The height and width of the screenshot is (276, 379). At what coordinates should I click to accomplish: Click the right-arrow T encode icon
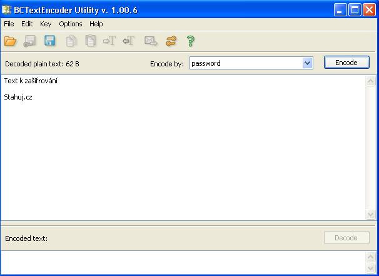click(109, 41)
